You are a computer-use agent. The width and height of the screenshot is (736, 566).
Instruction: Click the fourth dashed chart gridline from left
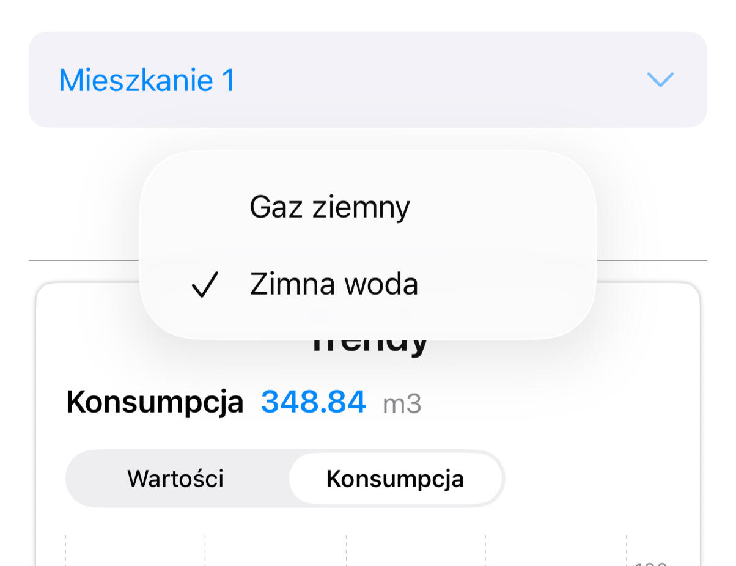(485, 550)
